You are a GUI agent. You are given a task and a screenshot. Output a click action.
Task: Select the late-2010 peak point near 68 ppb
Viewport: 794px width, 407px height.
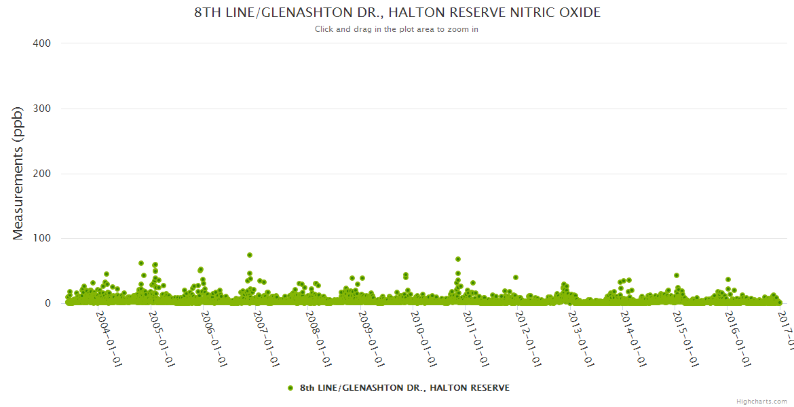point(458,259)
